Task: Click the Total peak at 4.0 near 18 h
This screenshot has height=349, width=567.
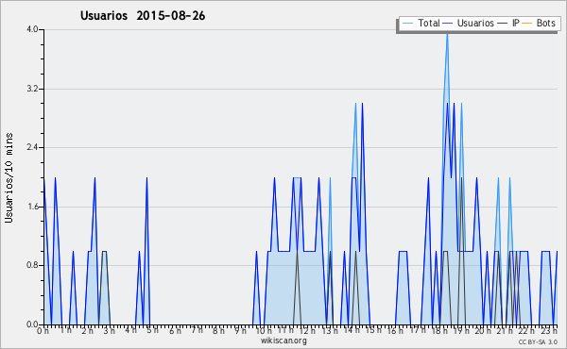Action: (x=447, y=34)
